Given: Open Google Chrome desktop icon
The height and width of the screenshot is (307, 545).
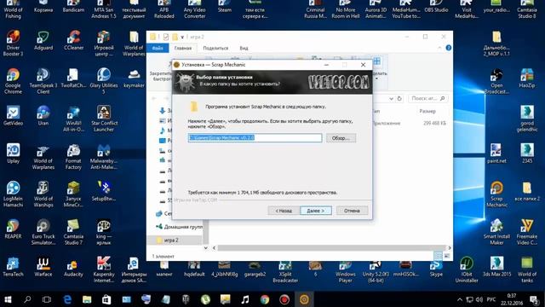Looking at the screenshot, I should click(13, 82).
